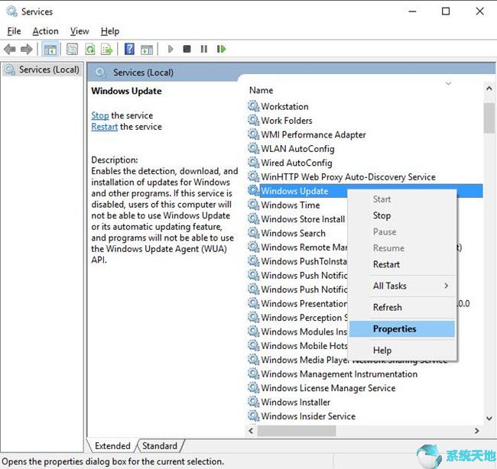
Task: Click the Export List toolbar icon
Action: (x=106, y=49)
